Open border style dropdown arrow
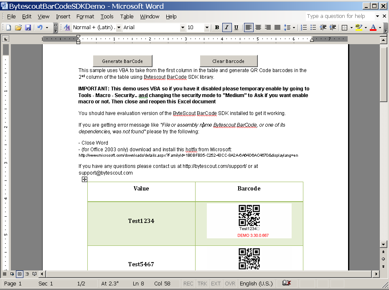The image size is (389, 290). tap(351, 27)
